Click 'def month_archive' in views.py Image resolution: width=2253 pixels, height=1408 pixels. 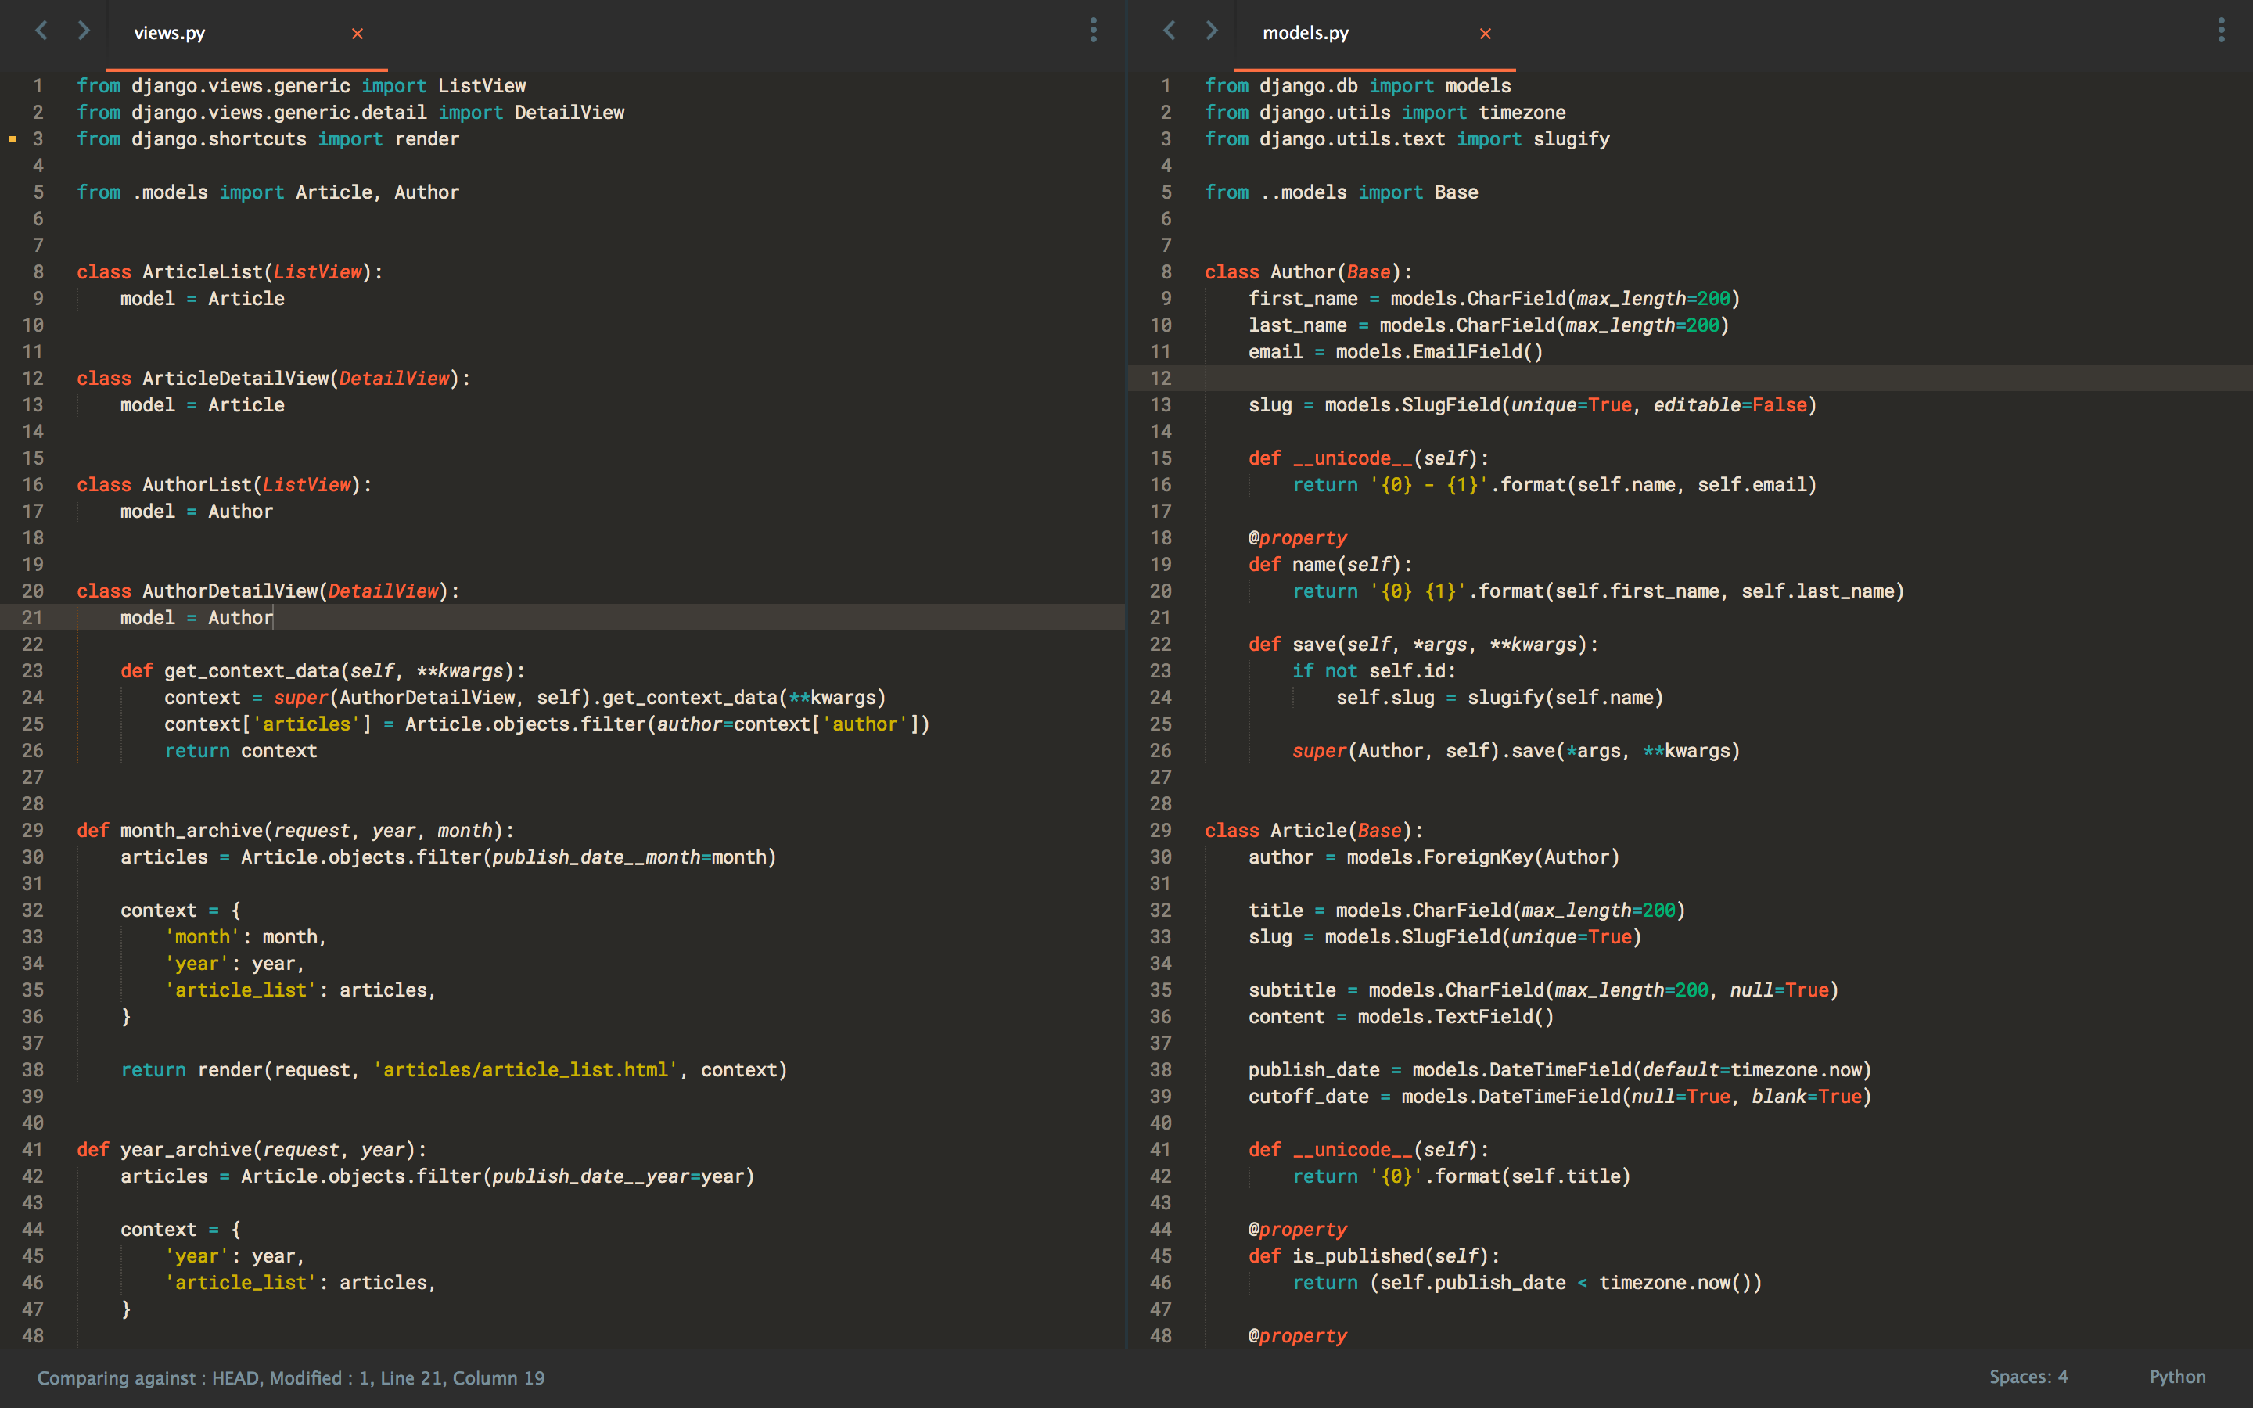[171, 830]
